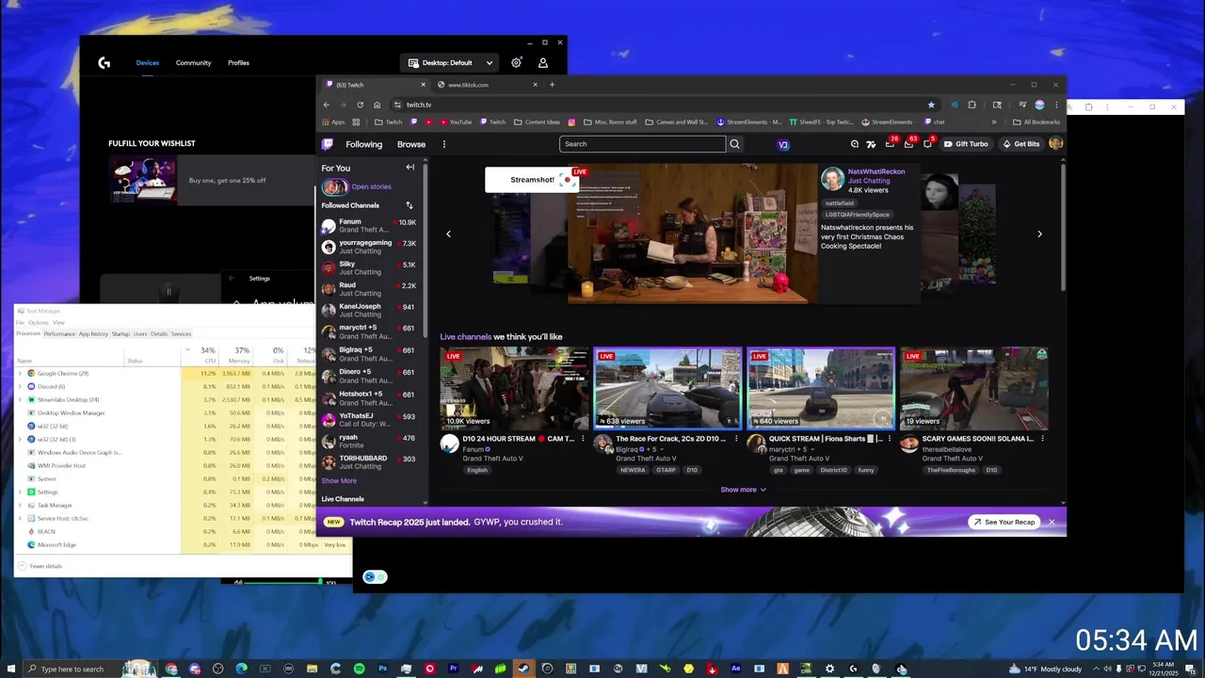This screenshot has width=1205, height=678.
Task: Click the Twitch search magnifier button
Action: click(x=735, y=144)
